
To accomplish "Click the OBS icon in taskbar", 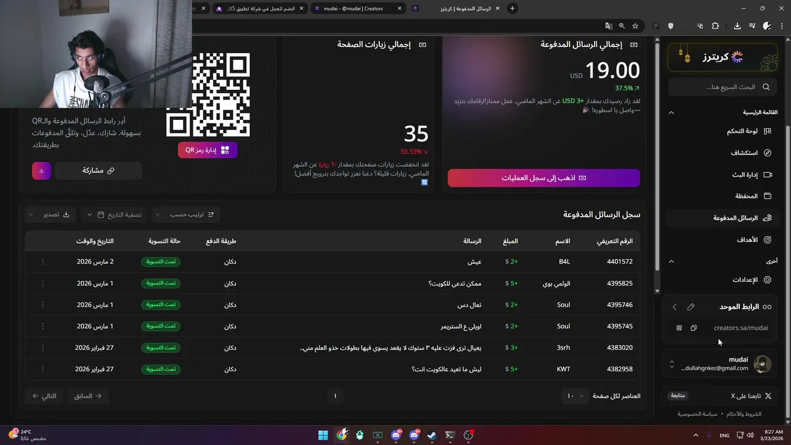I will pyautogui.click(x=468, y=435).
